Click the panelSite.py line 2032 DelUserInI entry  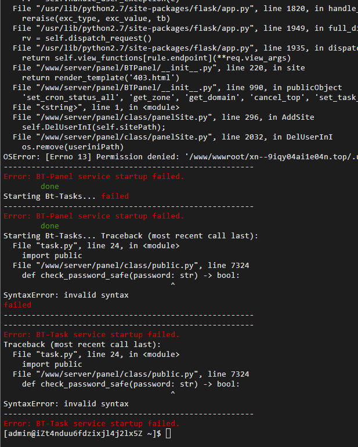point(173,137)
